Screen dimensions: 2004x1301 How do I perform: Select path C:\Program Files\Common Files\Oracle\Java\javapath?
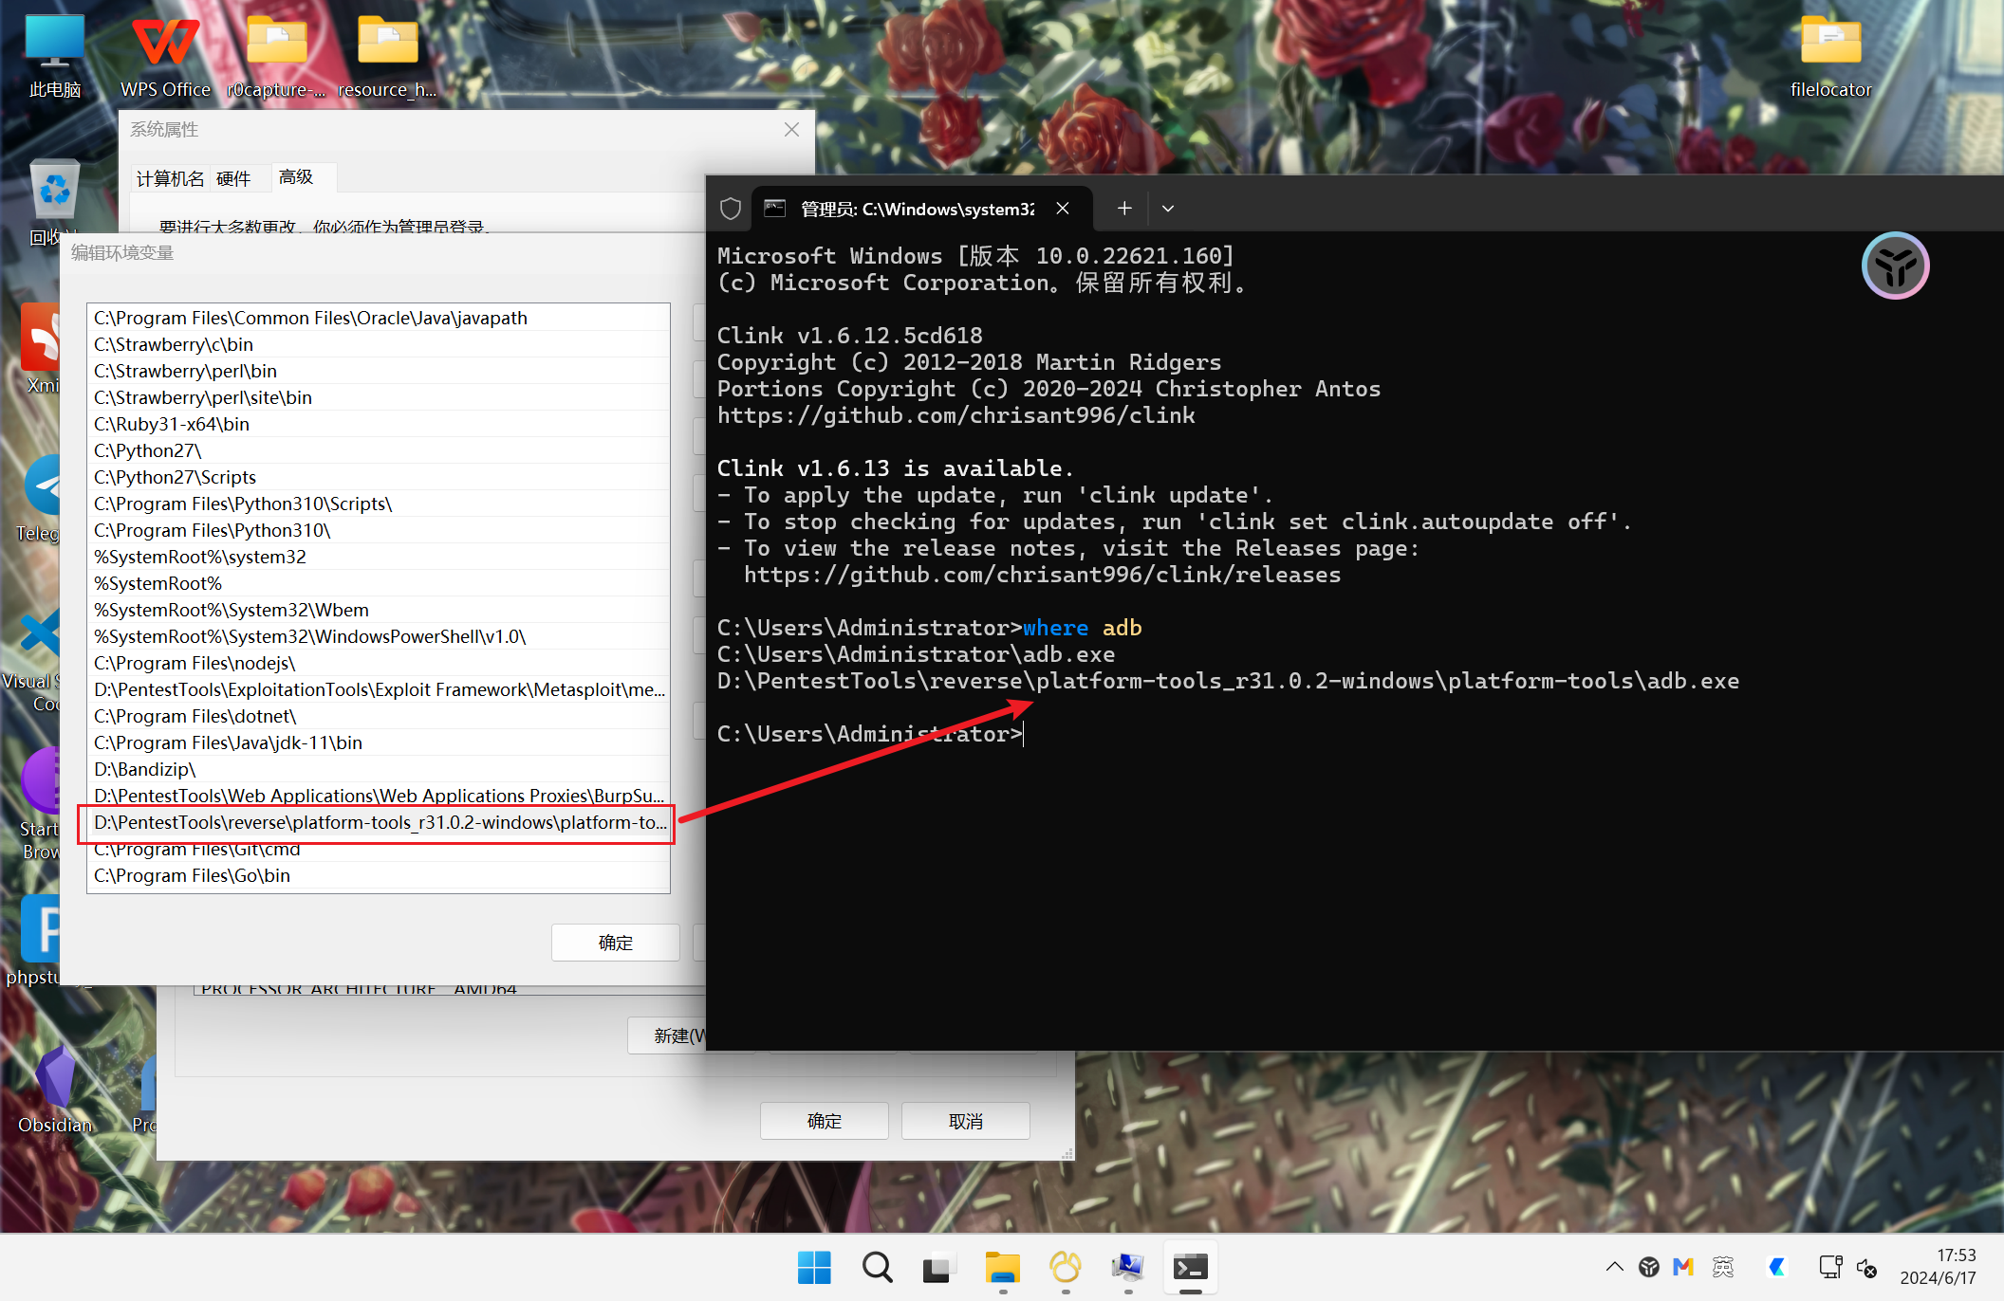(378, 318)
